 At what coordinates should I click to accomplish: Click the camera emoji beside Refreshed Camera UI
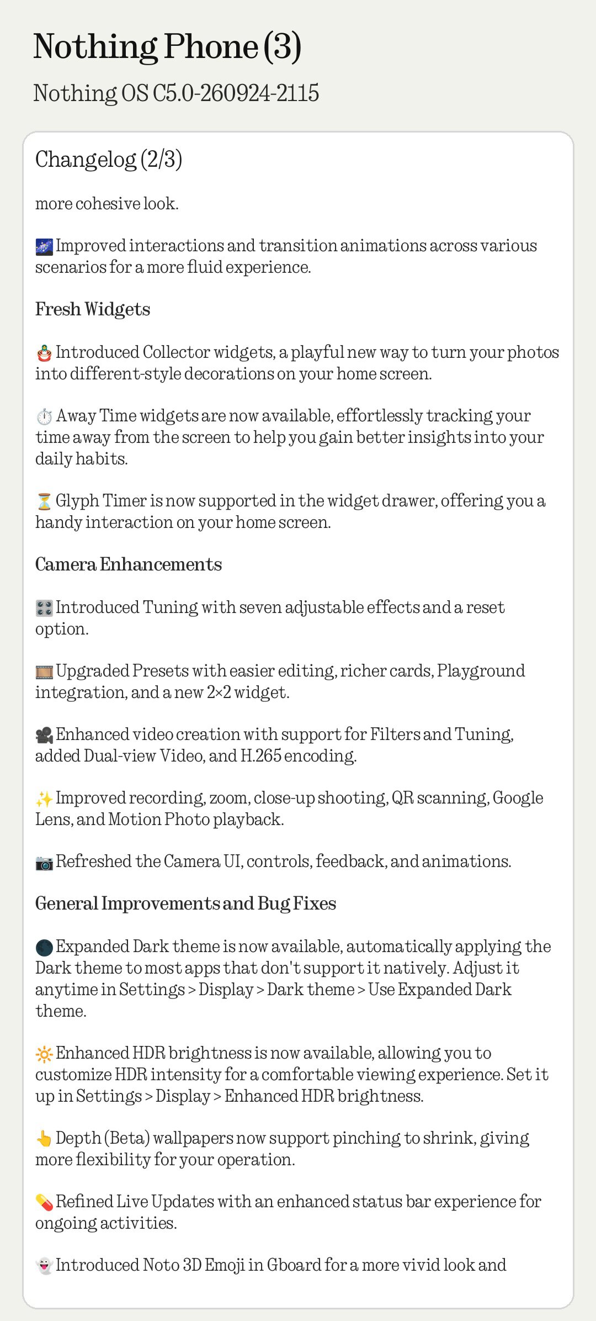coord(44,862)
